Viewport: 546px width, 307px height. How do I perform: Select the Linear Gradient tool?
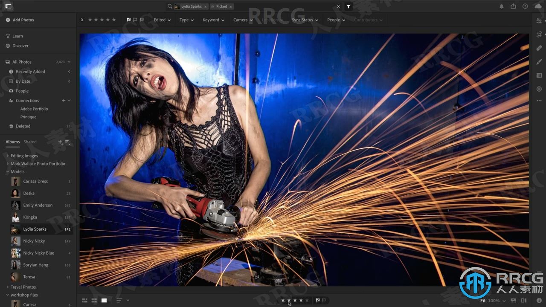539,75
